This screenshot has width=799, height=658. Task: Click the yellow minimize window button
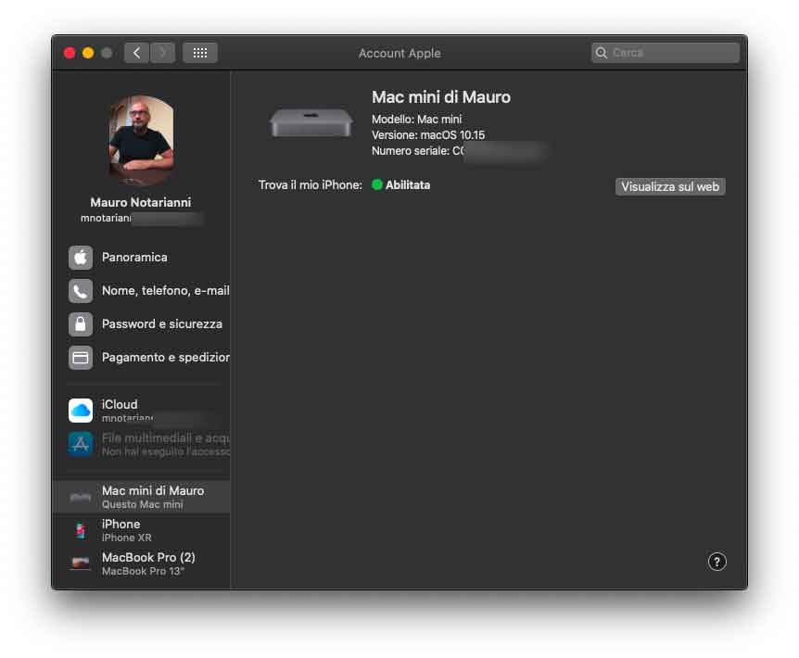coord(88,53)
